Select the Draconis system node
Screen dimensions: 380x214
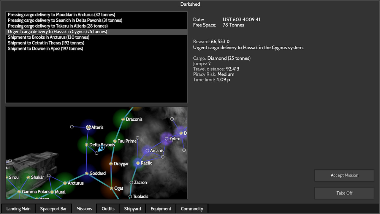[123, 119]
